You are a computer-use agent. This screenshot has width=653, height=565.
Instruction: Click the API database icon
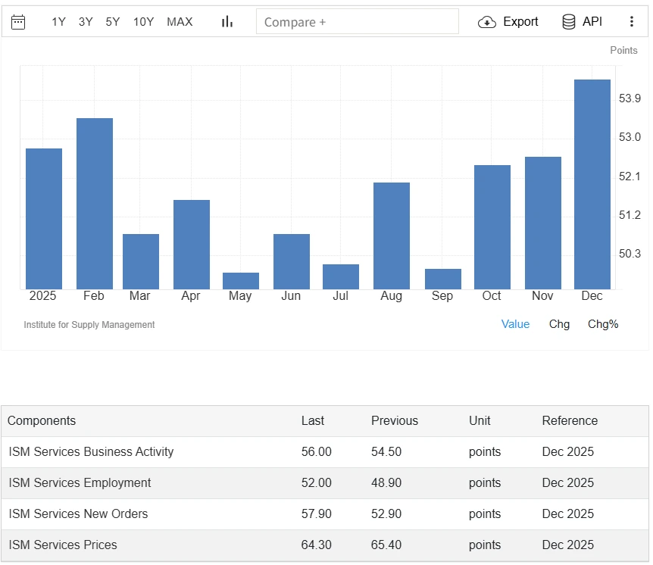point(568,22)
